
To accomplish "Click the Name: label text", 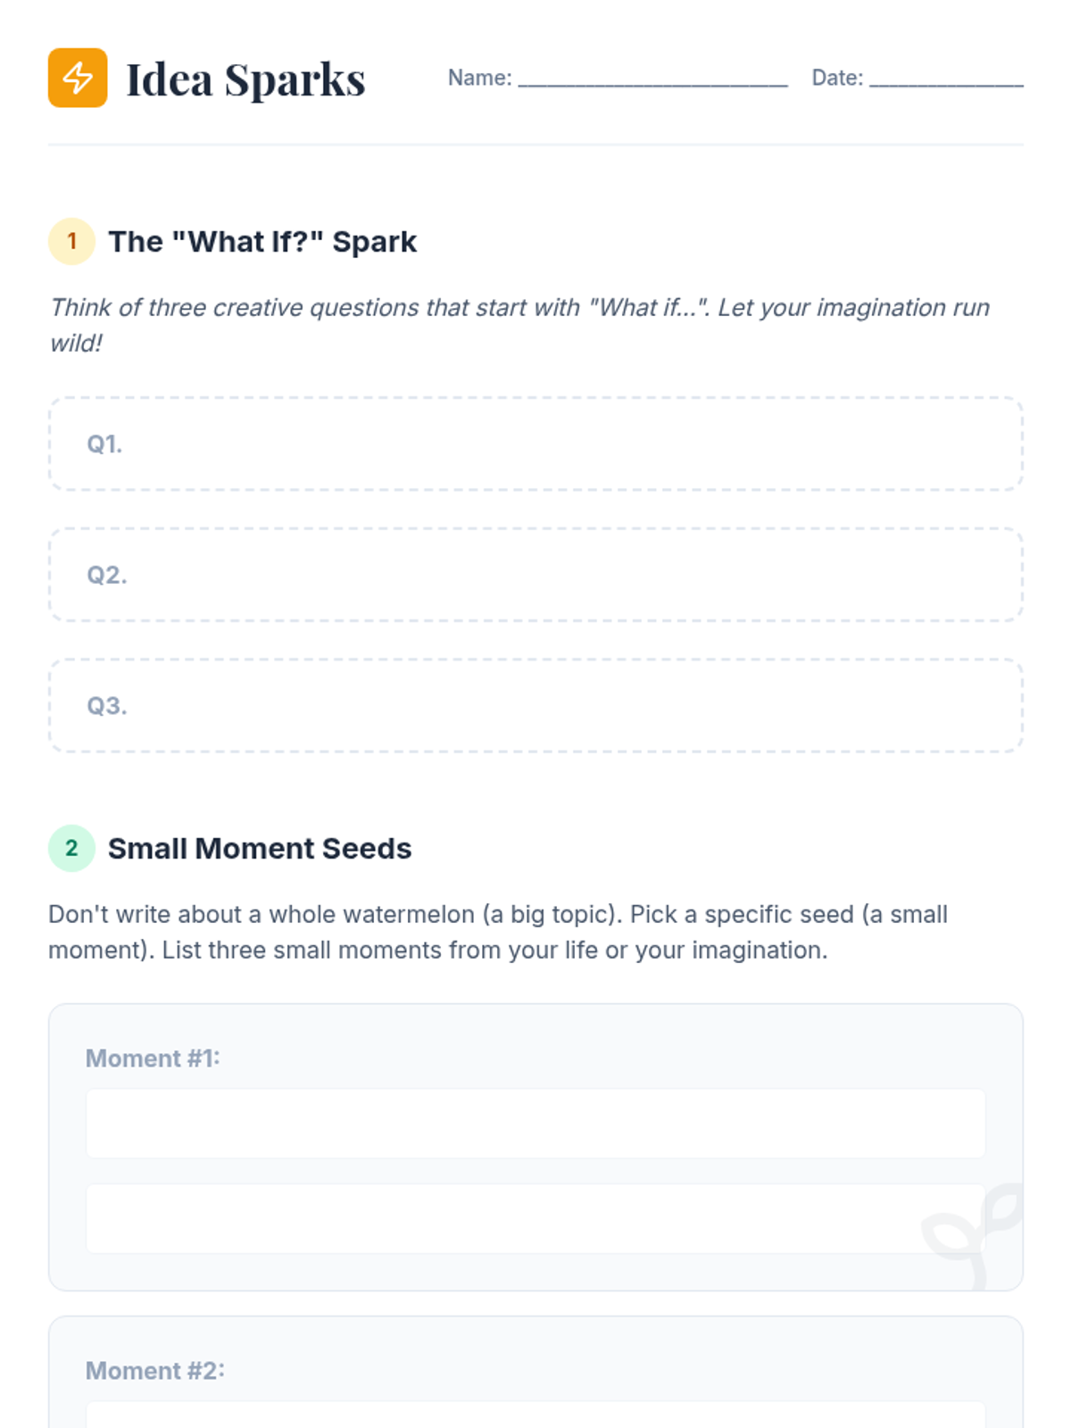I will [x=480, y=78].
